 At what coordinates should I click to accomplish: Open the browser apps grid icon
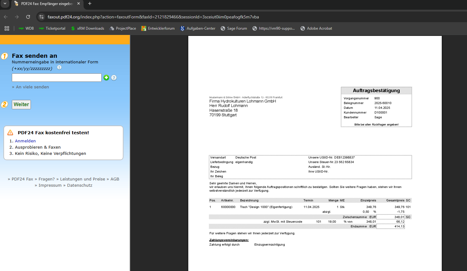pos(7,28)
